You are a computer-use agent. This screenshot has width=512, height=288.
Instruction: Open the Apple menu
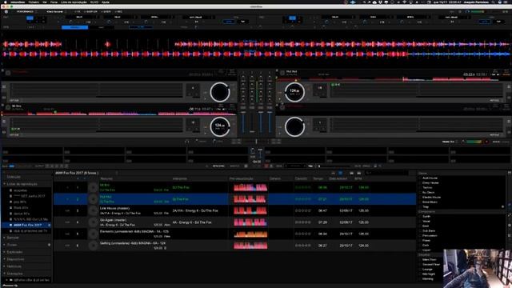(x=6, y=2)
